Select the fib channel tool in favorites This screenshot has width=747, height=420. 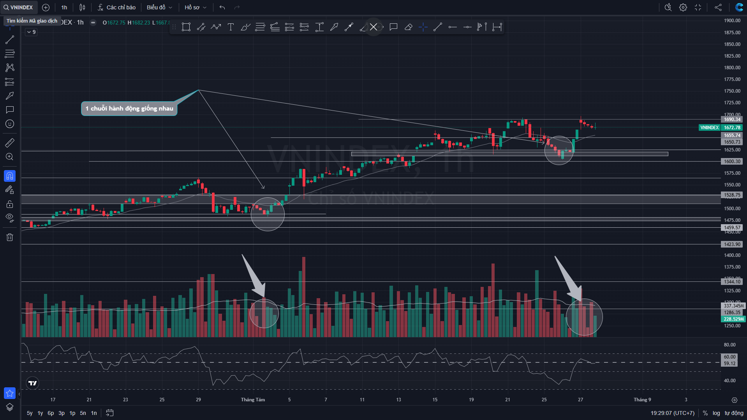click(x=275, y=27)
